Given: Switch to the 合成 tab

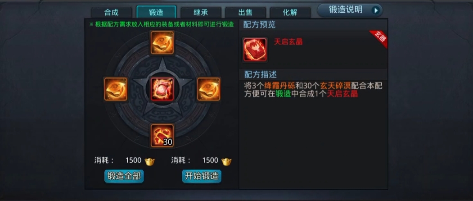Looking at the screenshot, I should (112, 13).
